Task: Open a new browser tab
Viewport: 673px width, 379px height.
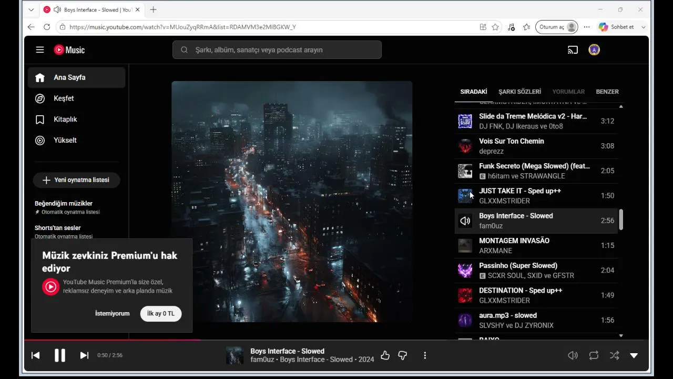Action: (x=153, y=9)
